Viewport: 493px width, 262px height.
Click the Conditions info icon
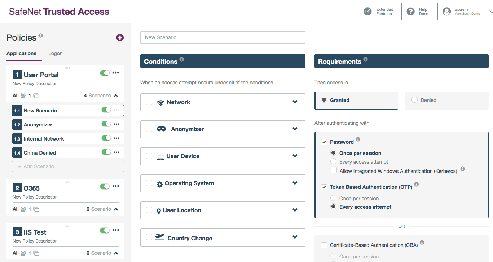(181, 59)
